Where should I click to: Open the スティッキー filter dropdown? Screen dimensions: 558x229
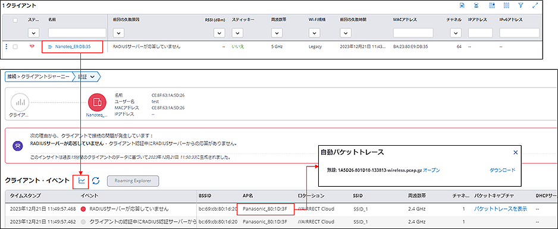click(237, 33)
